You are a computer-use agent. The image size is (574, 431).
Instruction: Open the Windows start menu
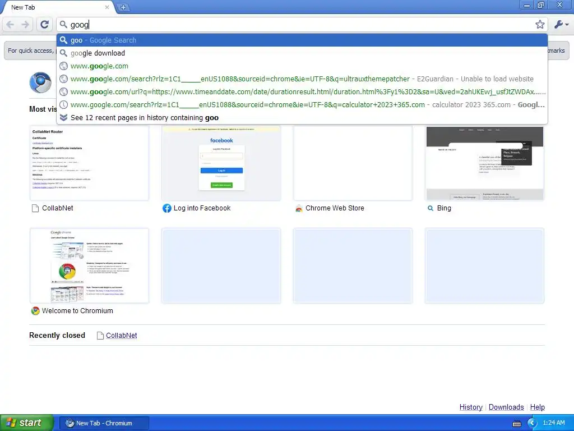click(26, 423)
